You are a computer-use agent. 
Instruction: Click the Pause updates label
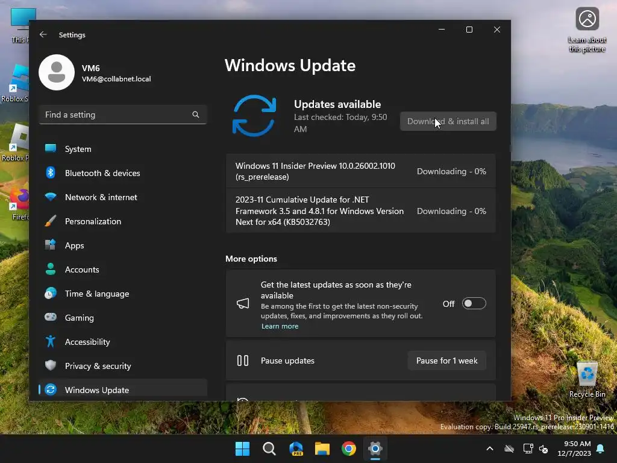[287, 361]
